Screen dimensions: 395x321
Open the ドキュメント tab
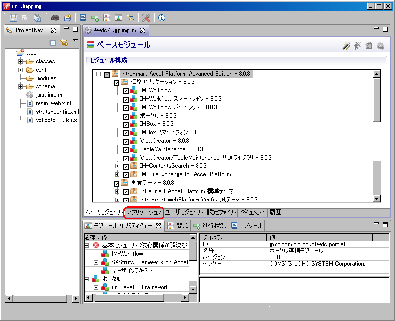[252, 212]
